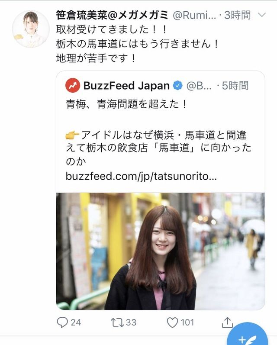The image size is (277, 345).
Task: Open the @Rumi... handle
Action: pos(194,15)
